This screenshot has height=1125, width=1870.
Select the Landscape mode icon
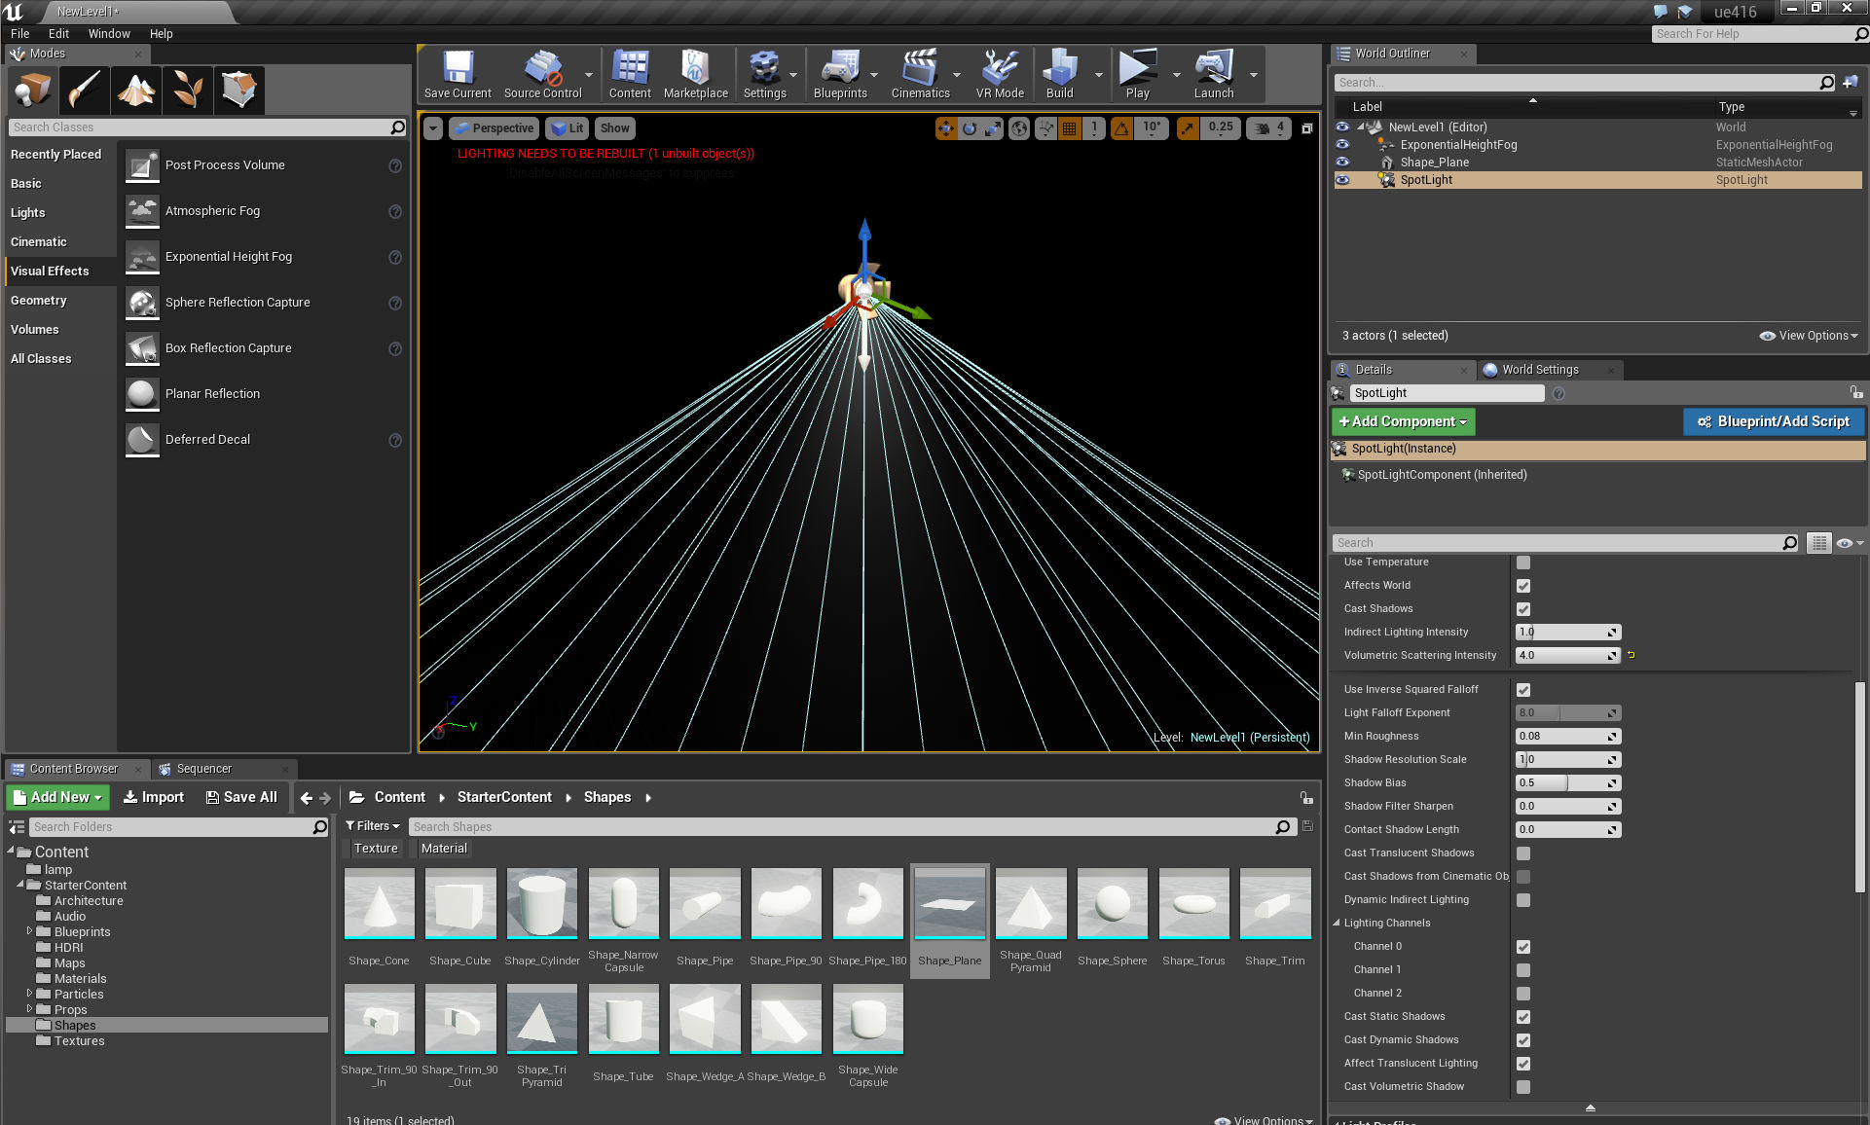pos(136,90)
